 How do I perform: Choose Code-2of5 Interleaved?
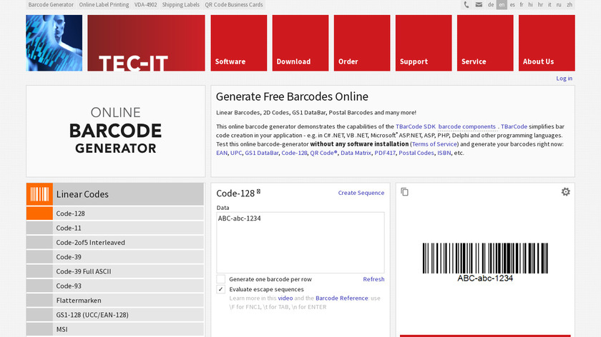pyautogui.click(x=115, y=243)
